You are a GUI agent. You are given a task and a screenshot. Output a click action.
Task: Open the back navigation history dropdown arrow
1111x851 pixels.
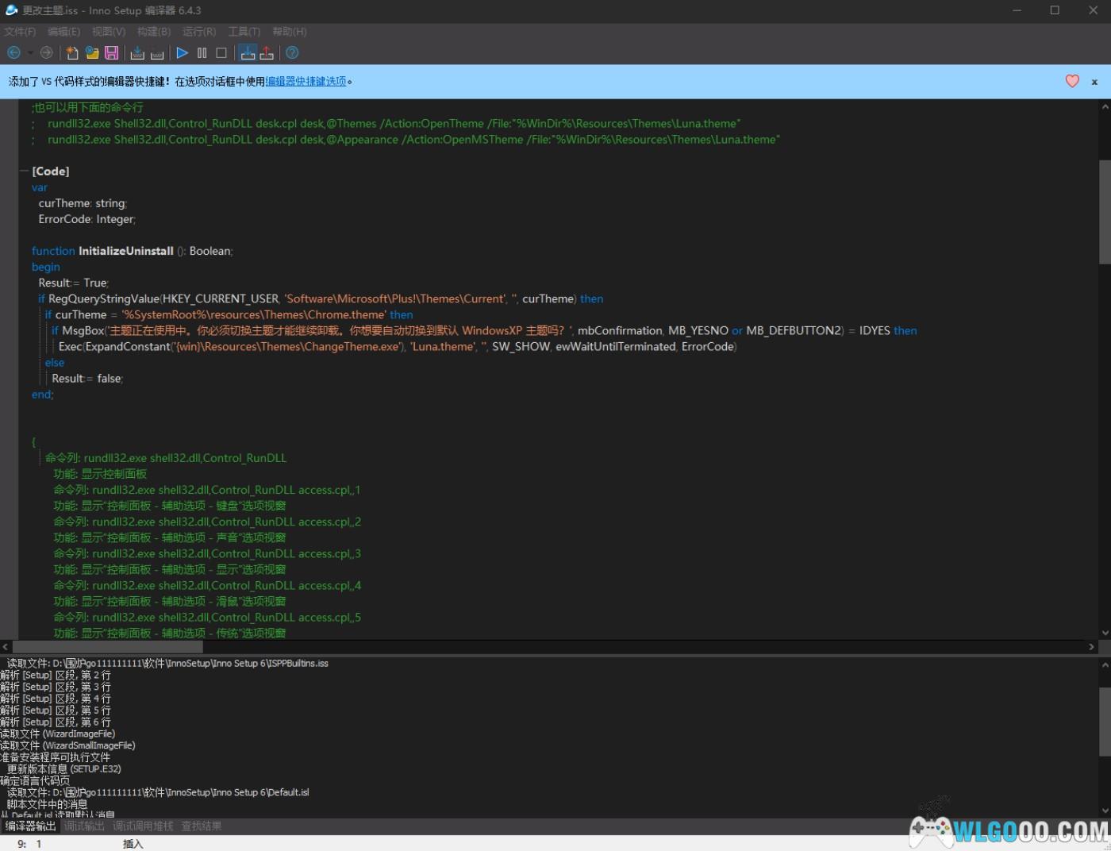pyautogui.click(x=30, y=53)
